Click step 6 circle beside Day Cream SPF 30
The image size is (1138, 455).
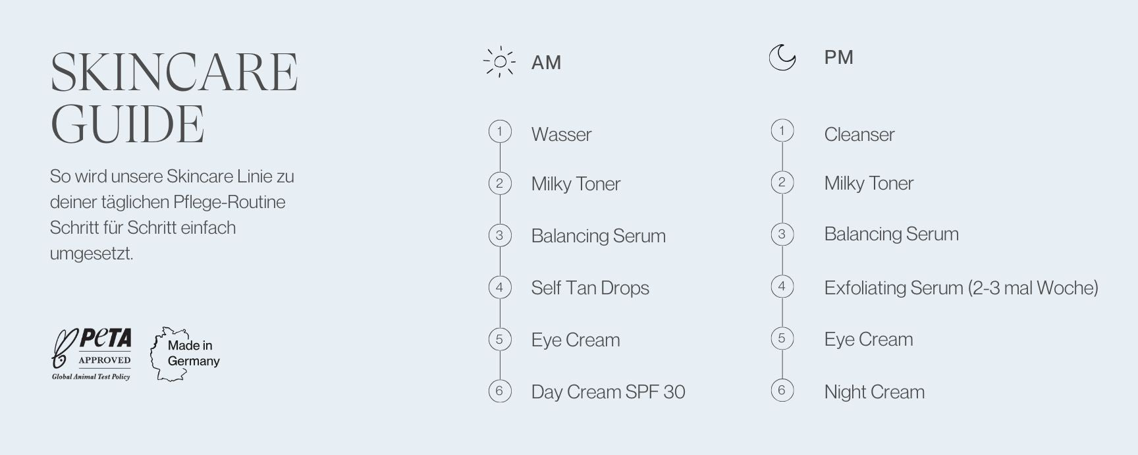coord(500,391)
